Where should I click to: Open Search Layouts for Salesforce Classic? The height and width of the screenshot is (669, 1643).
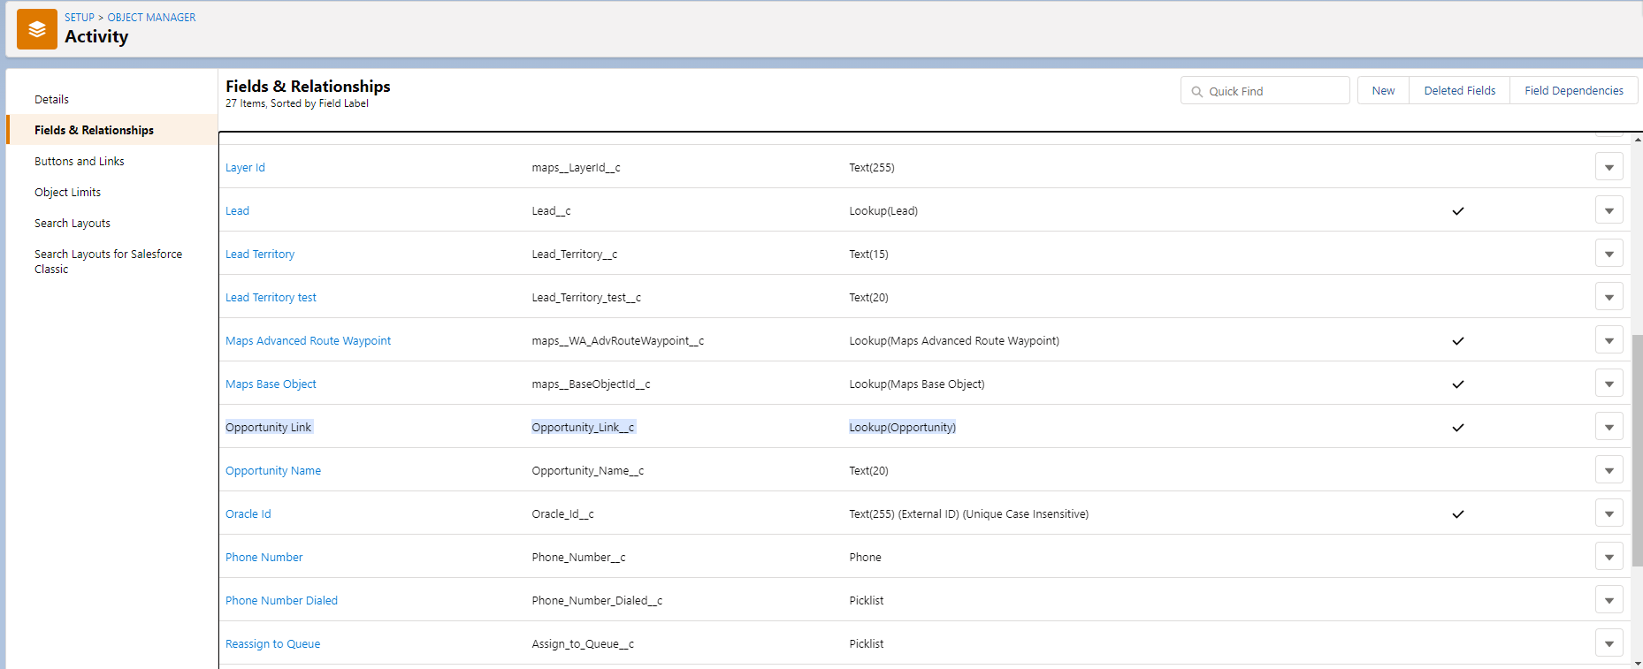(108, 261)
